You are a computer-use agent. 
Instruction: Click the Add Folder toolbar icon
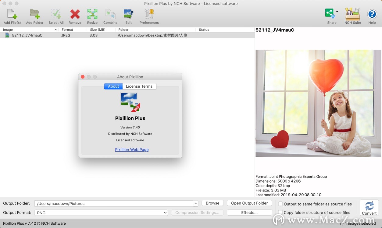point(35,14)
